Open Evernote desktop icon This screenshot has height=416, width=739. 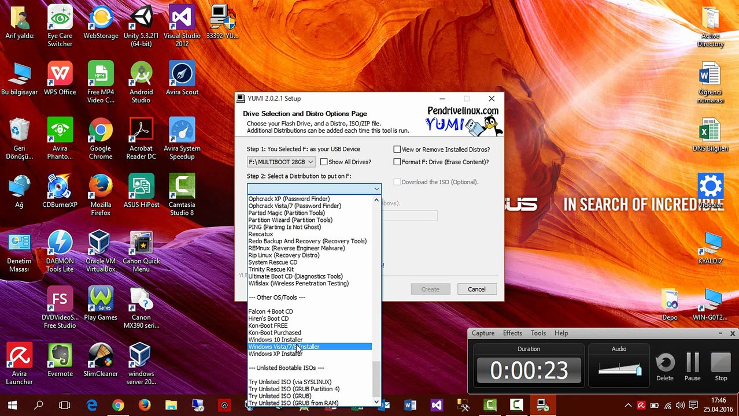click(x=60, y=360)
